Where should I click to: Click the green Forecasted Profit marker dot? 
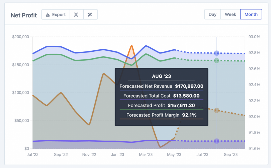tap(216, 60)
